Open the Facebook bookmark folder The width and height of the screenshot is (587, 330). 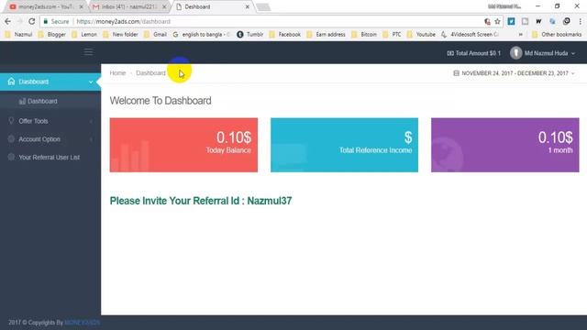[285, 35]
